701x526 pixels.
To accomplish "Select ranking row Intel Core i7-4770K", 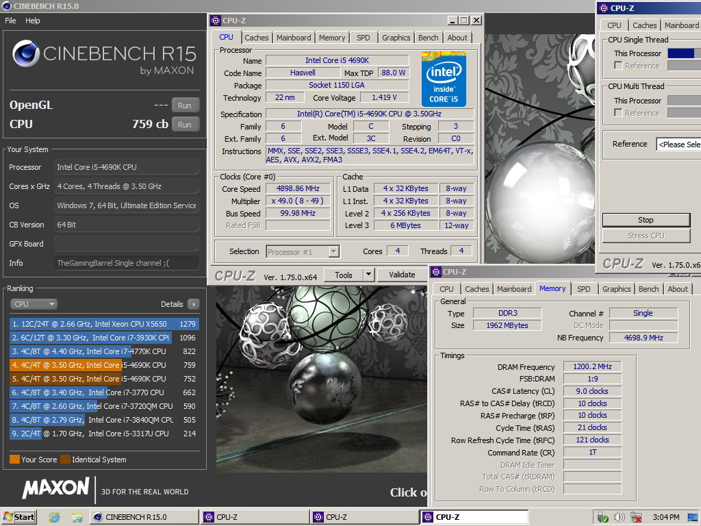I will tap(104, 351).
